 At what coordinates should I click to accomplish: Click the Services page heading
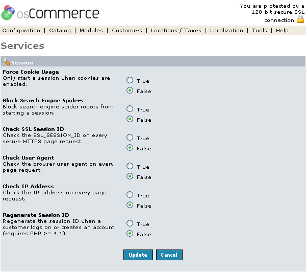click(22, 46)
